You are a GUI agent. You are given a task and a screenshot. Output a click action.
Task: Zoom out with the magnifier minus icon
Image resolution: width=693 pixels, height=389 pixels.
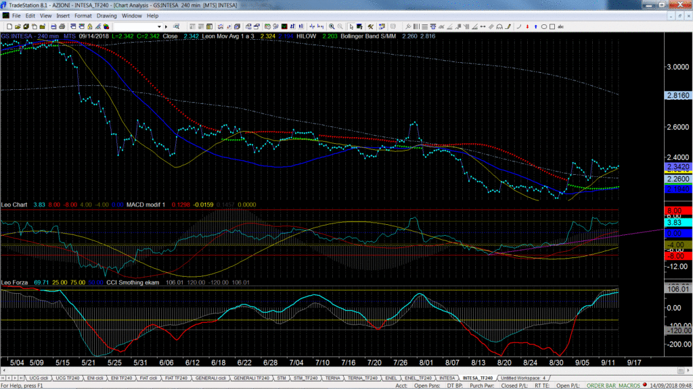point(340,27)
